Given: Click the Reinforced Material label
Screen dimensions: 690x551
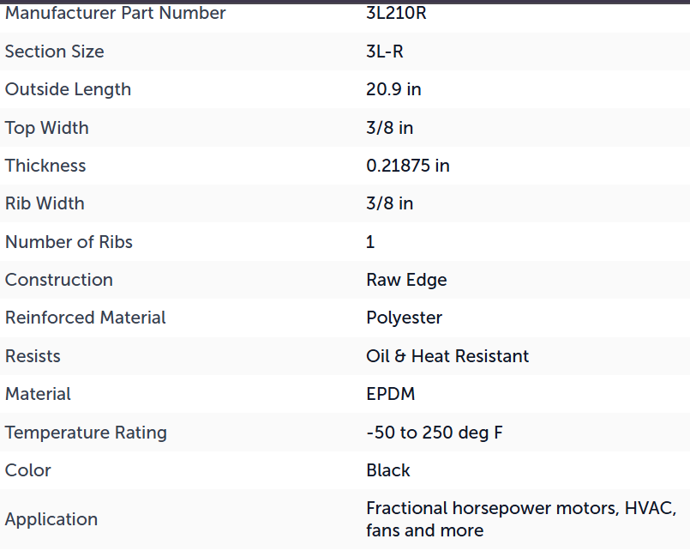Looking at the screenshot, I should [86, 318].
